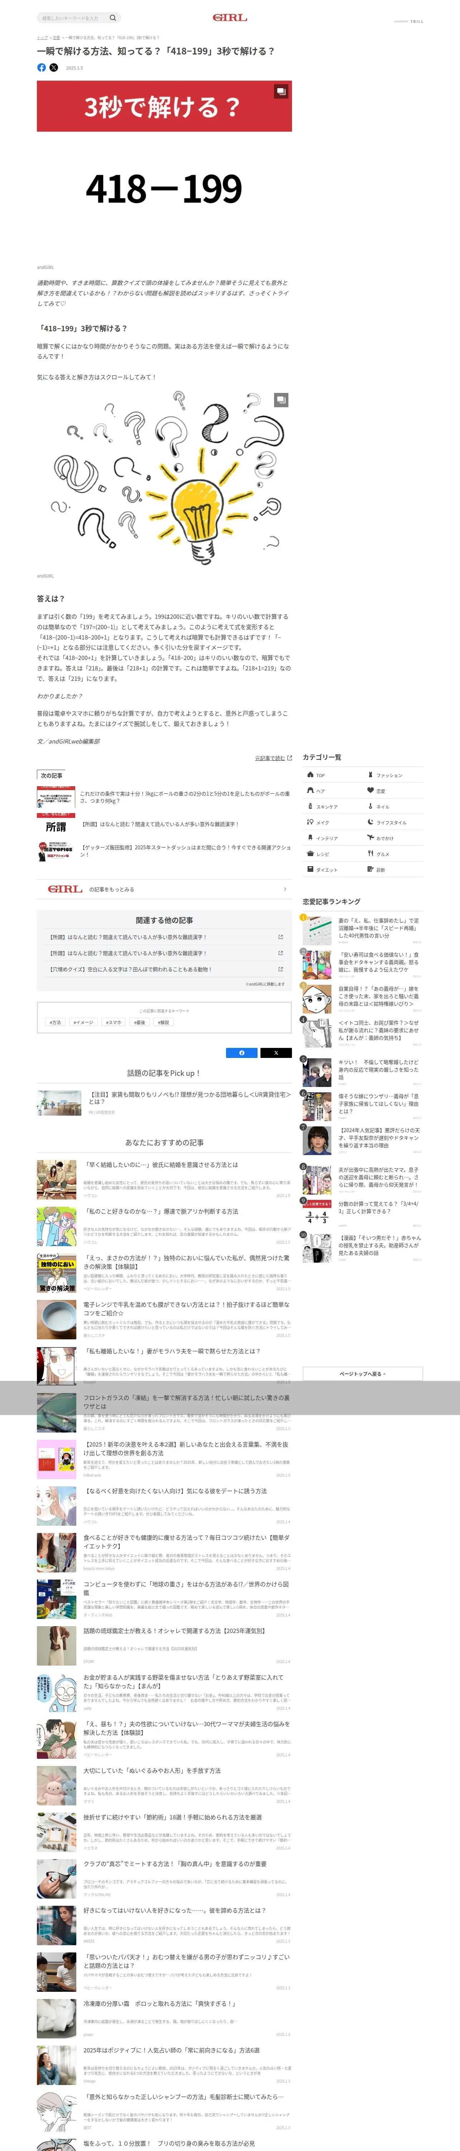Click the blue Facebook share button
460x2151 pixels.
242,1053
